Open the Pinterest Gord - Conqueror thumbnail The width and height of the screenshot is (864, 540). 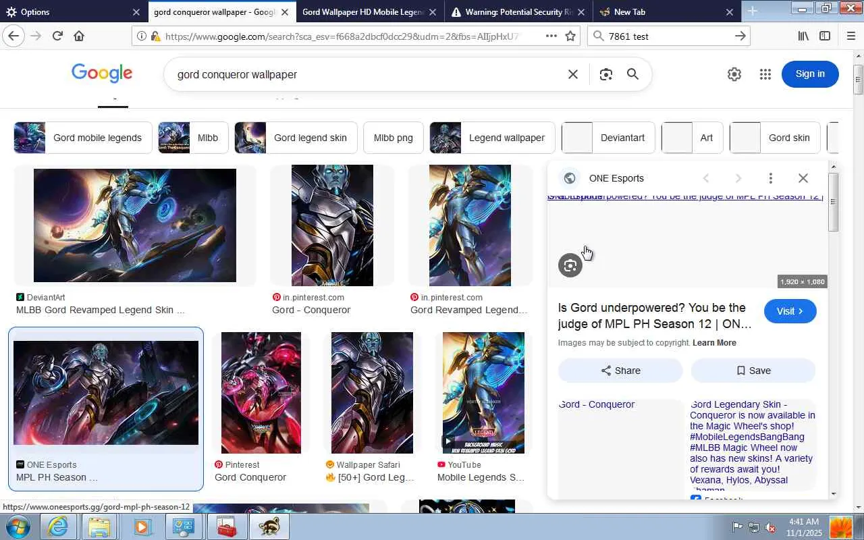point(332,225)
